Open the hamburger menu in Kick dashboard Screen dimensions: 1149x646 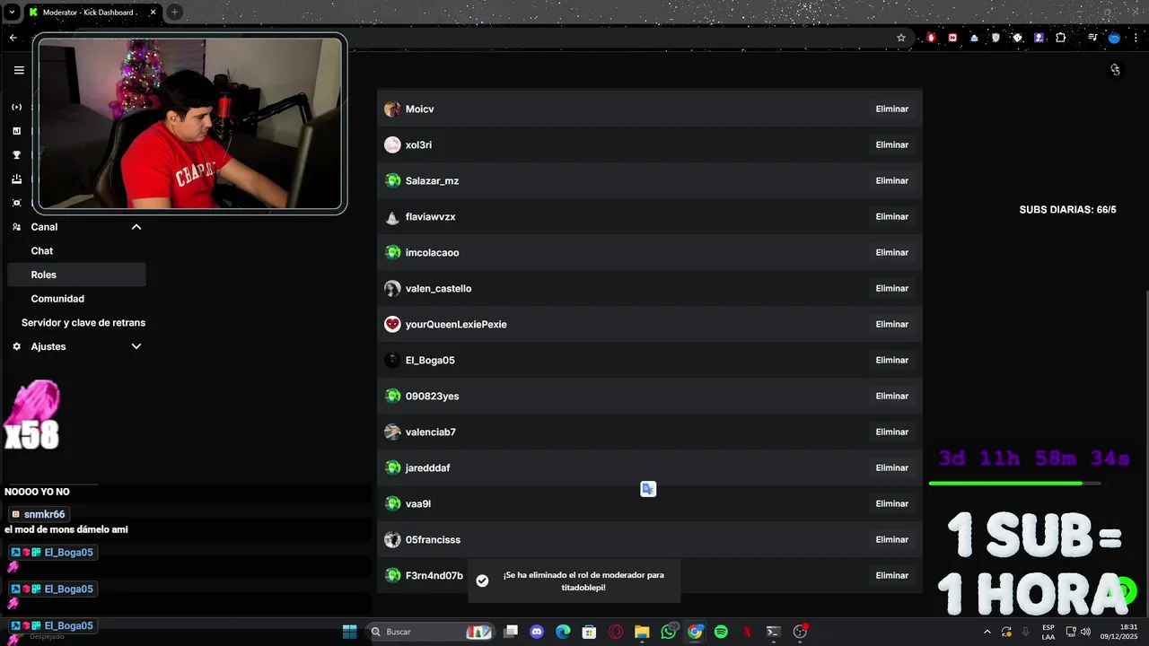(x=19, y=70)
